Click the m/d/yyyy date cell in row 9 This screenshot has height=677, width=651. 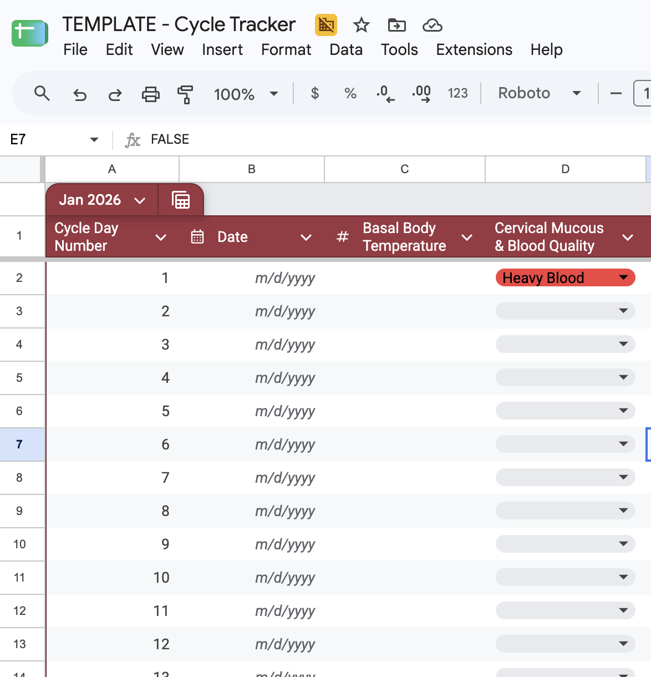pos(252,511)
